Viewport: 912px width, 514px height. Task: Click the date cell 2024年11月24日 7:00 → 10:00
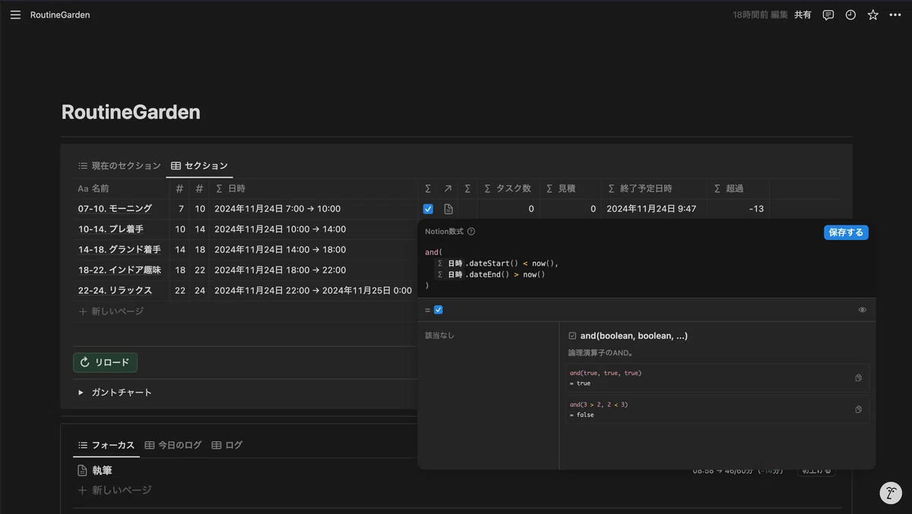click(277, 209)
